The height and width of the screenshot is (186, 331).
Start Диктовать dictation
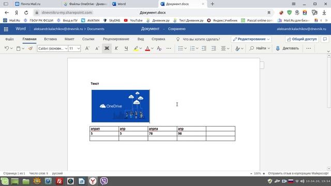tap(288, 48)
